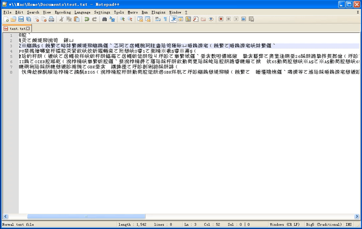362x229 pixels.
Task: Open the user defined language icon
Action: (181, 19)
